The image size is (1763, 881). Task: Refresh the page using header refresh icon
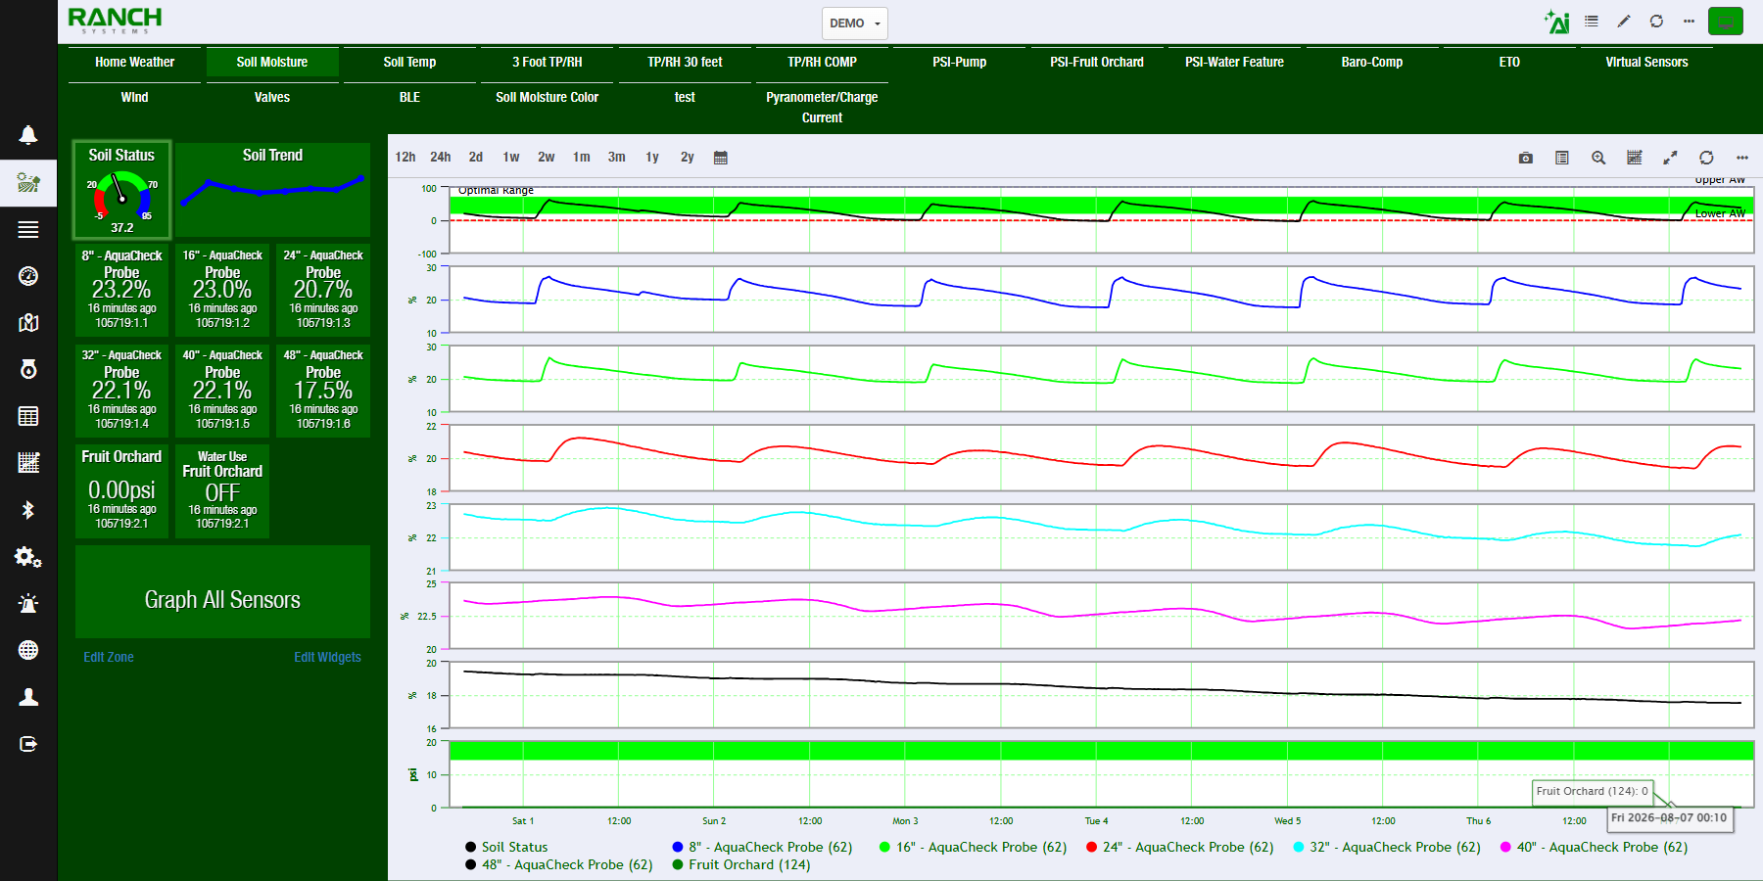point(1656,21)
